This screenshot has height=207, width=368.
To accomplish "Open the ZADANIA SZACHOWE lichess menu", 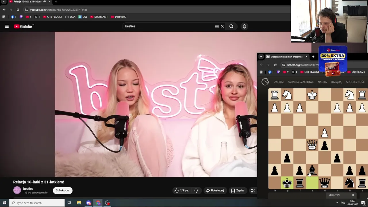I will 300,82.
